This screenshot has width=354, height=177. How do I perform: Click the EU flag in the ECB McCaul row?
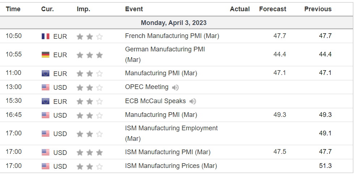[x=46, y=101]
